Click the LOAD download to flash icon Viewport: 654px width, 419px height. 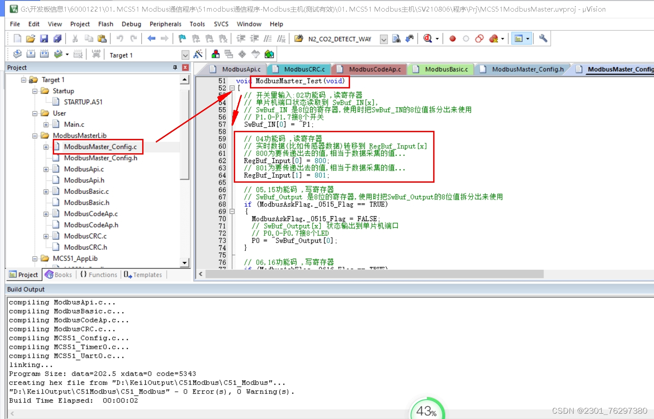pyautogui.click(x=96, y=54)
